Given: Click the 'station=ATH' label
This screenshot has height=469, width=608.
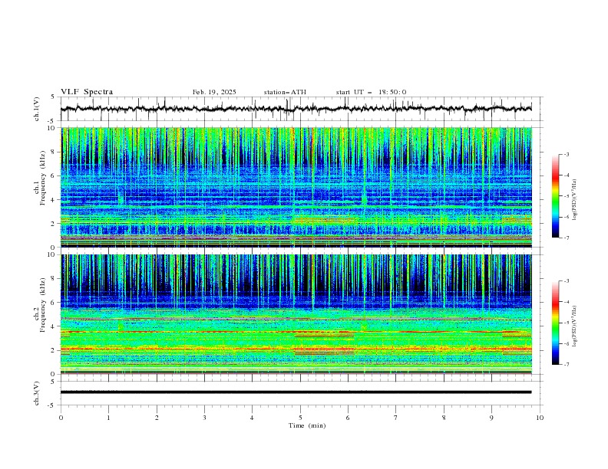Looking at the screenshot, I should [x=285, y=92].
